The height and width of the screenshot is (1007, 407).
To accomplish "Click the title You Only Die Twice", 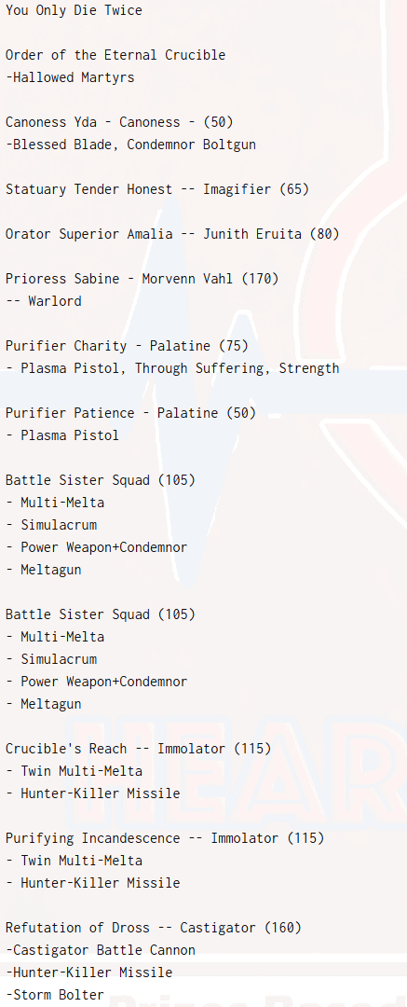I will (x=74, y=10).
